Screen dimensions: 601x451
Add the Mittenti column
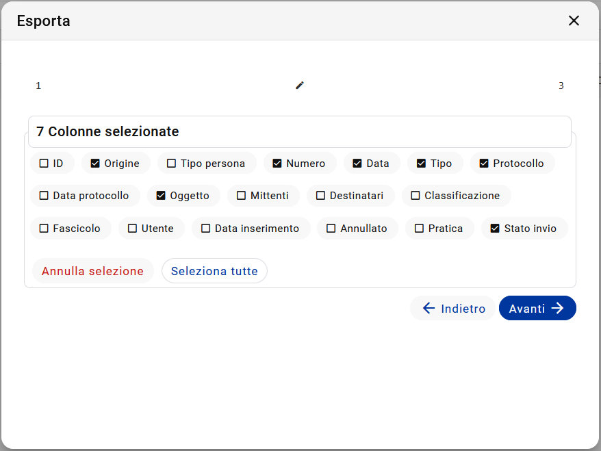point(241,196)
